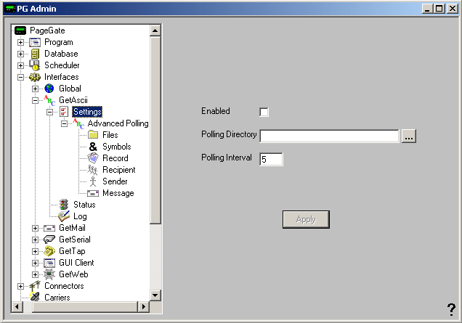
Task: Click the Carriers satellite dish icon
Action: [x=34, y=297]
